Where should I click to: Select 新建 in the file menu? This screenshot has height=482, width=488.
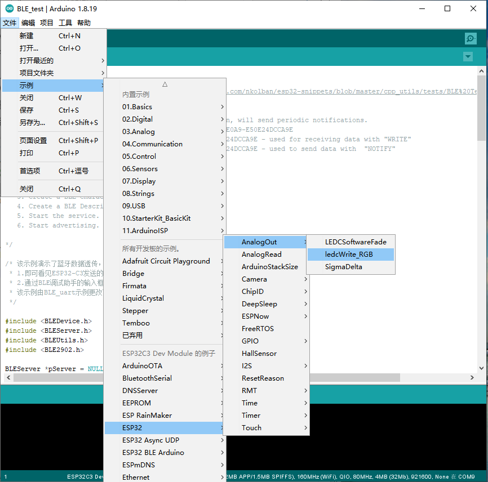(x=54, y=36)
